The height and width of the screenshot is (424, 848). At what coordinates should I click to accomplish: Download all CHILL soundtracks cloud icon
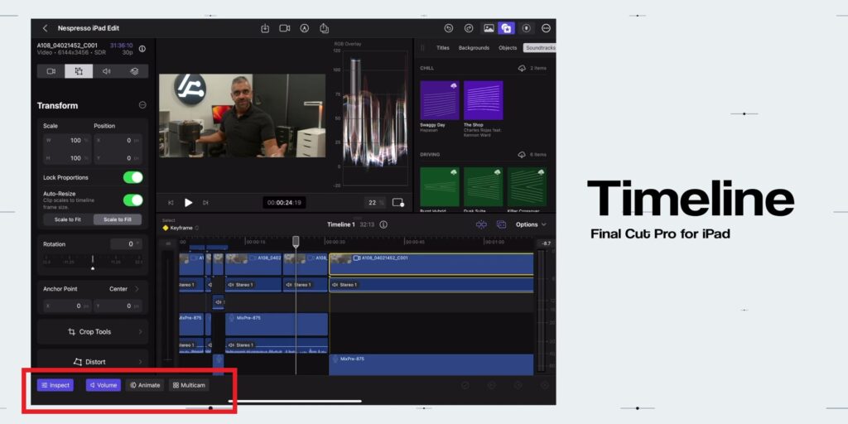point(522,68)
